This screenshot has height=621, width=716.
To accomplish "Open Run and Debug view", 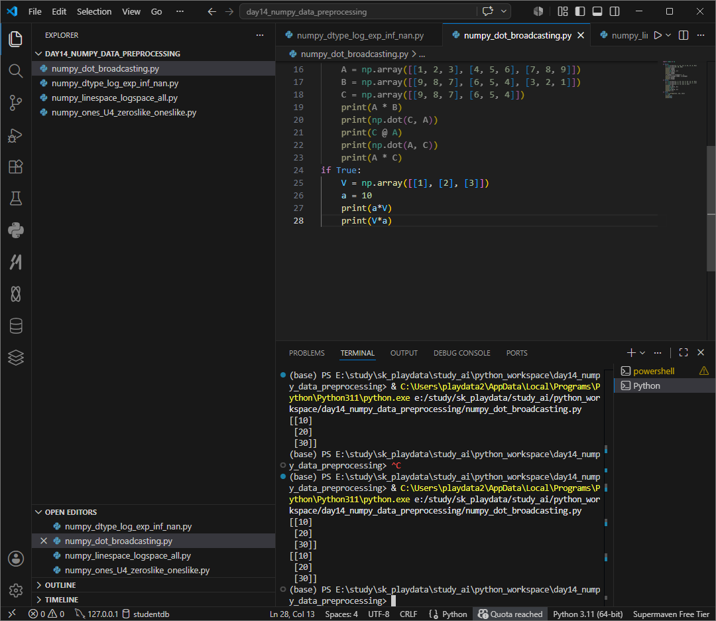I will (15, 135).
